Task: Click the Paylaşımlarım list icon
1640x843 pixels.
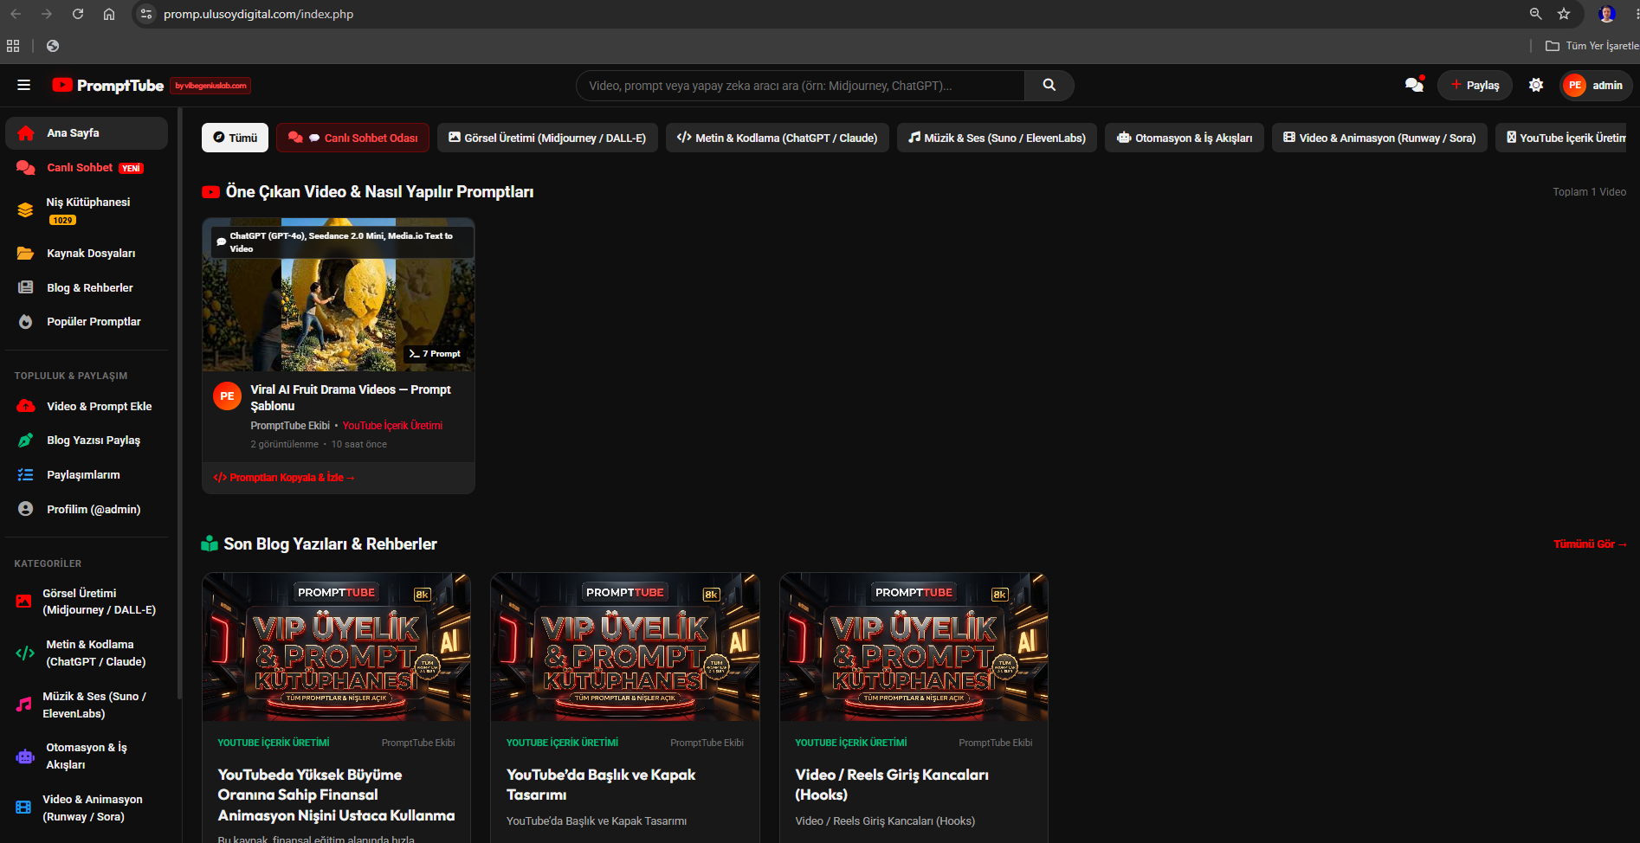Action: click(x=26, y=475)
